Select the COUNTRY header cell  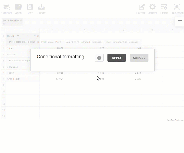[23, 36]
